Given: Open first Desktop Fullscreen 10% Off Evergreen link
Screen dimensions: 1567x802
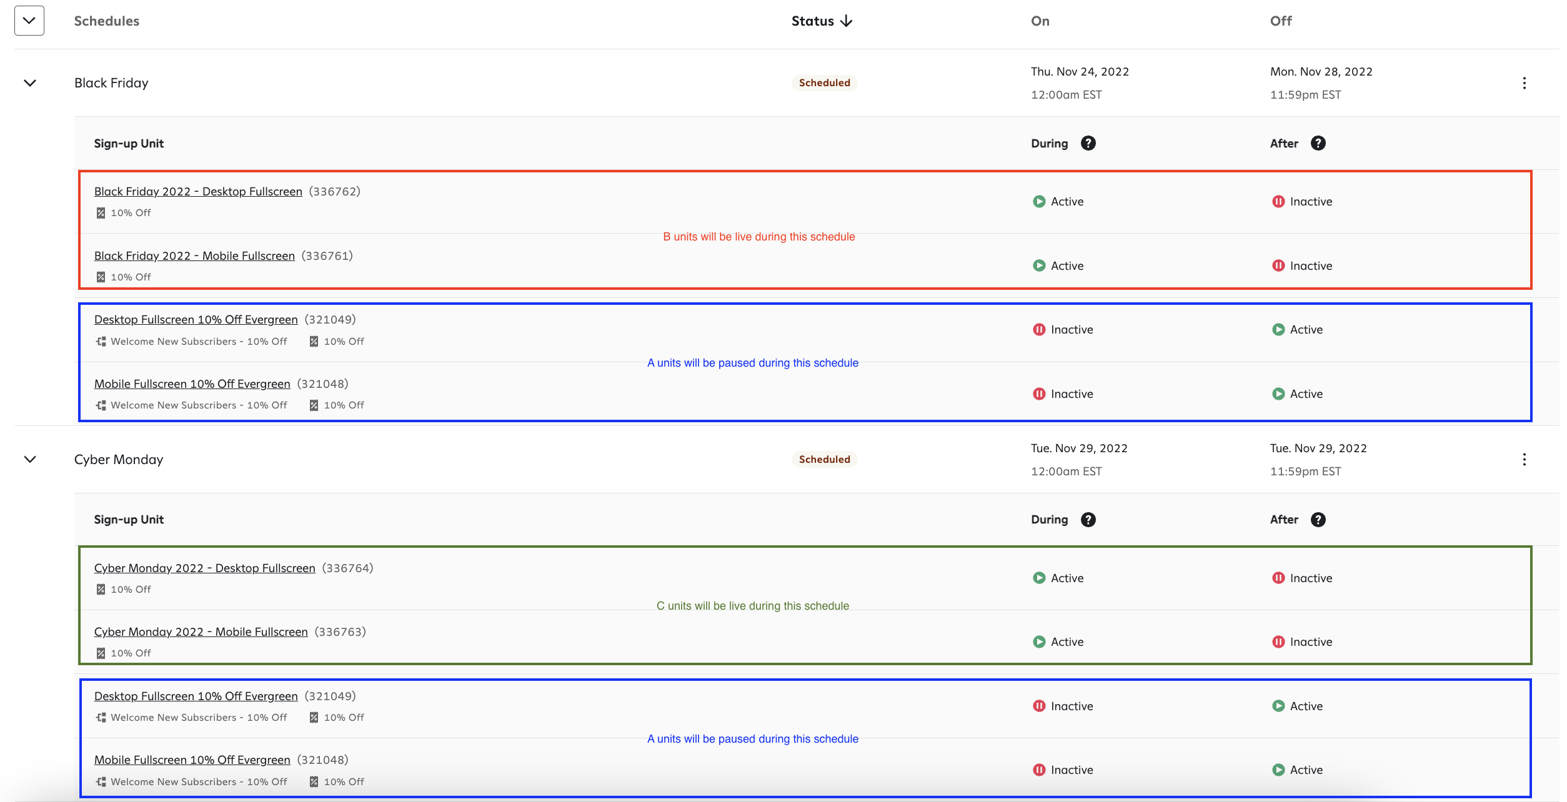Looking at the screenshot, I should (x=196, y=320).
